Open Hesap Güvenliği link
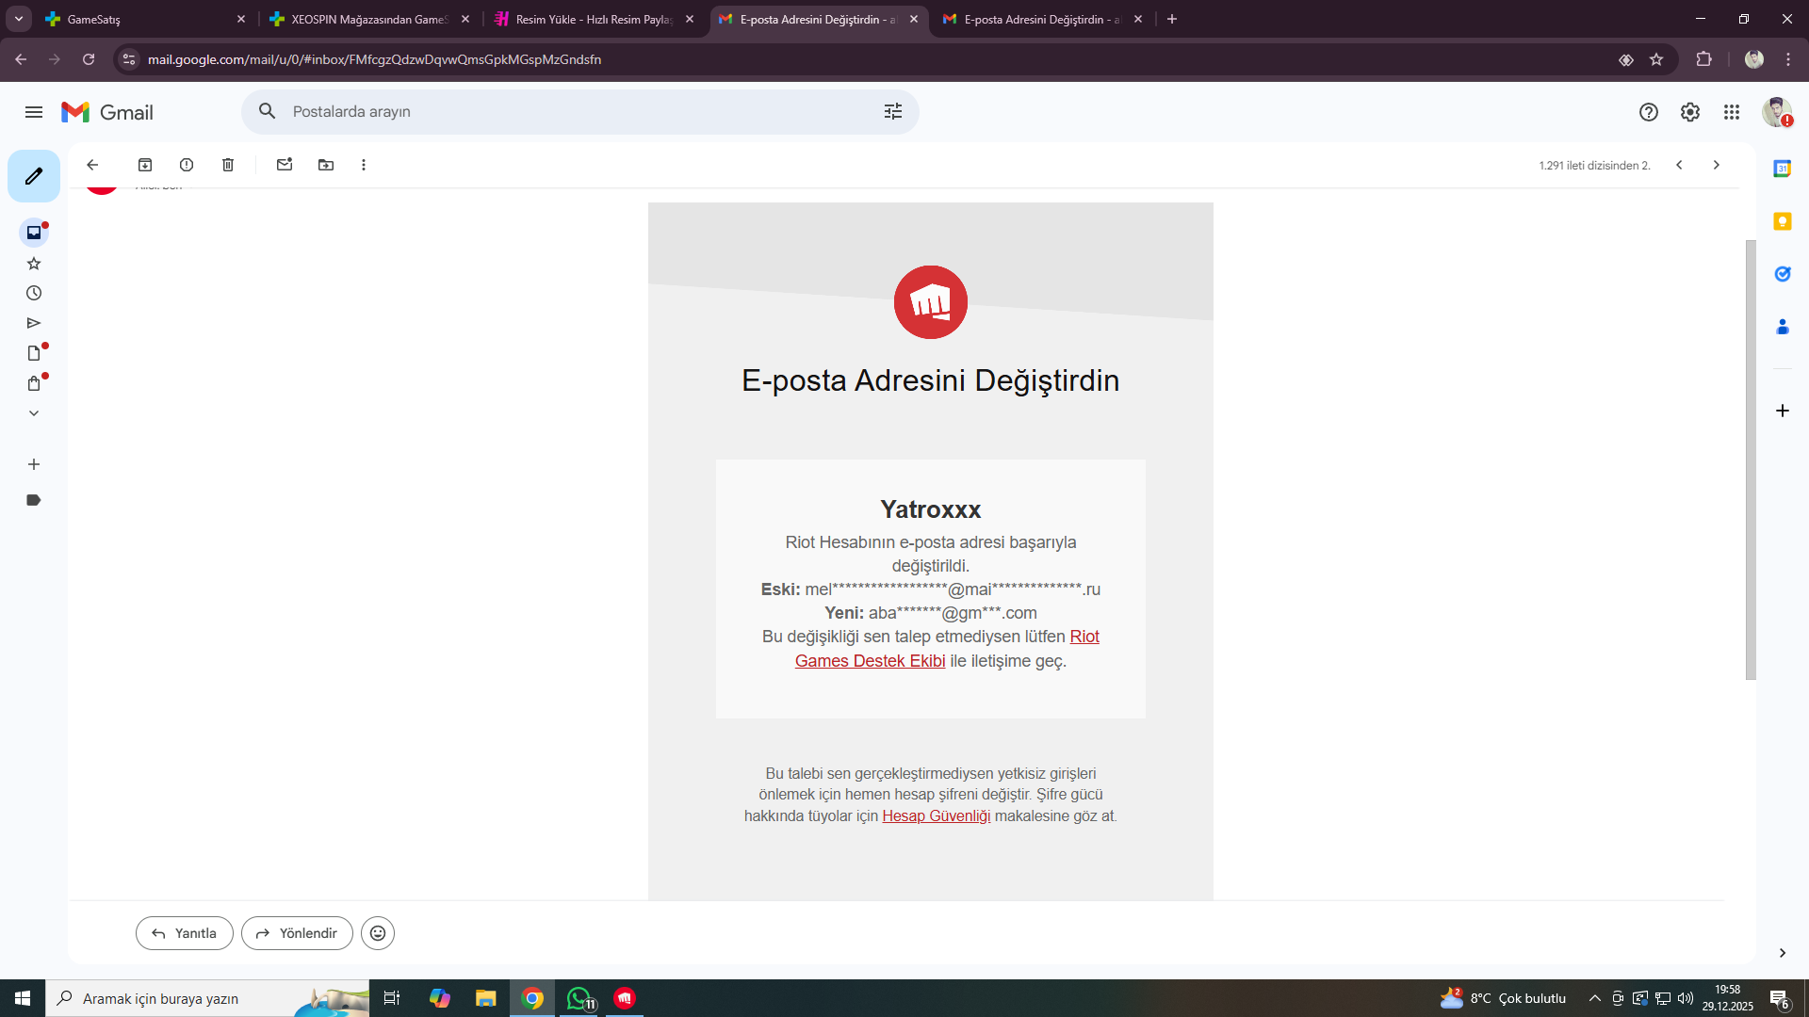The height and width of the screenshot is (1017, 1809). 937,816
